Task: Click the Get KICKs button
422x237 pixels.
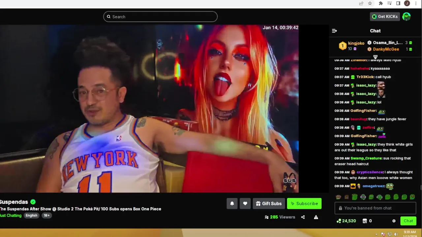Action: pos(385,16)
